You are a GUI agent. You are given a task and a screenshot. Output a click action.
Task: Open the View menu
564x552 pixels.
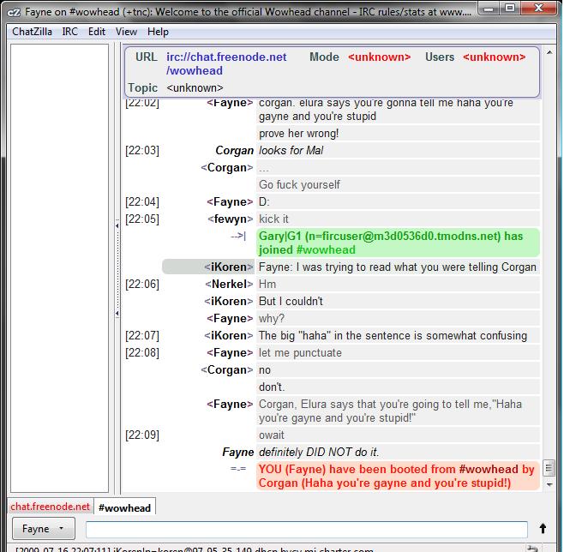point(126,32)
